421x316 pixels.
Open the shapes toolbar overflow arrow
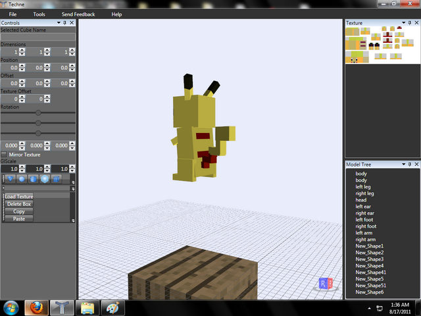pos(73,182)
